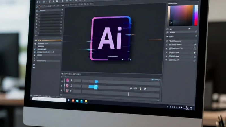Select the wide blue clip on the second timeline track

click(93, 87)
